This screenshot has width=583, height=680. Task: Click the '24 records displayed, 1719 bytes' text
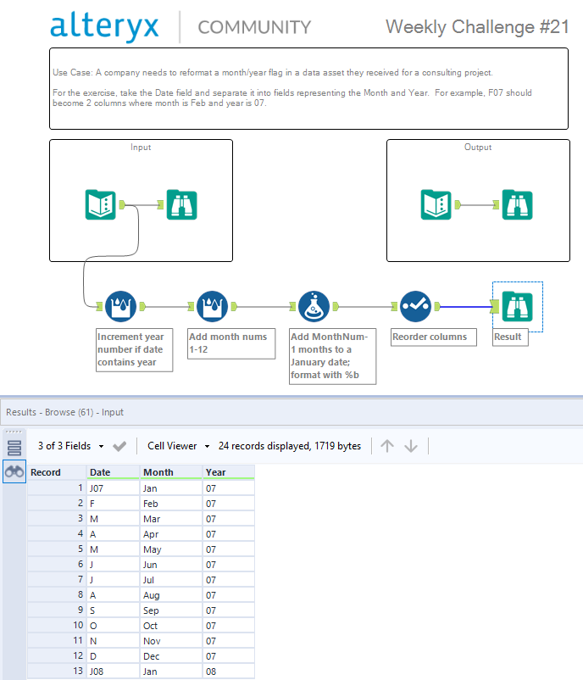[x=290, y=446]
